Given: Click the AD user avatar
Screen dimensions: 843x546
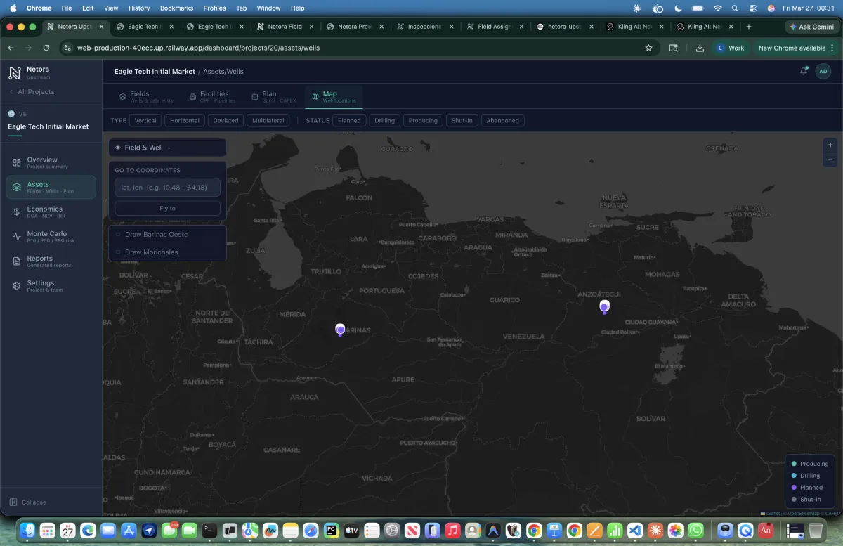Looking at the screenshot, I should [823, 71].
